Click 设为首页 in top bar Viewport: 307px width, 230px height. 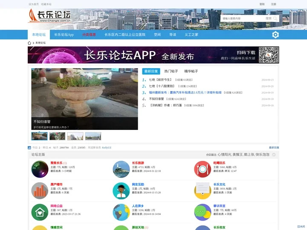point(34,4)
